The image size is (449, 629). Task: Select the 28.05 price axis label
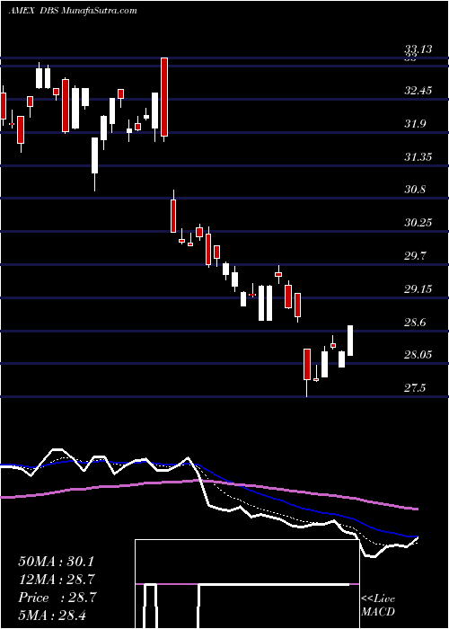[x=418, y=355]
